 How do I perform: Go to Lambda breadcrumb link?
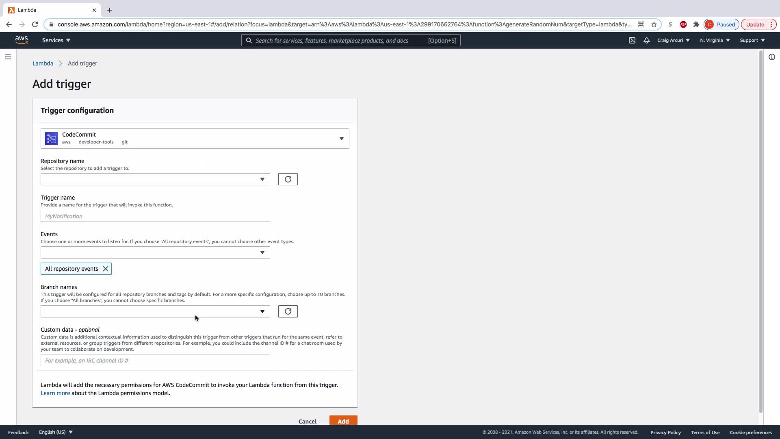pos(43,63)
